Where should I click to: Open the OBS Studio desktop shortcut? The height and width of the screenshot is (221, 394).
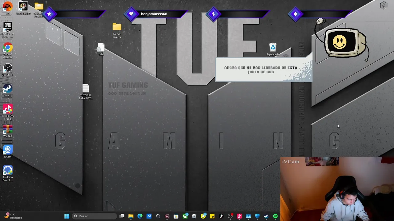tap(8, 70)
